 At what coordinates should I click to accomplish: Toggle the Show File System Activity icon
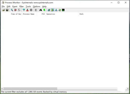point(53,10)
